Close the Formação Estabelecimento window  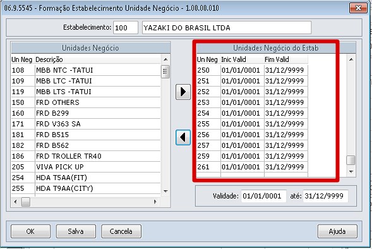[358, 8]
